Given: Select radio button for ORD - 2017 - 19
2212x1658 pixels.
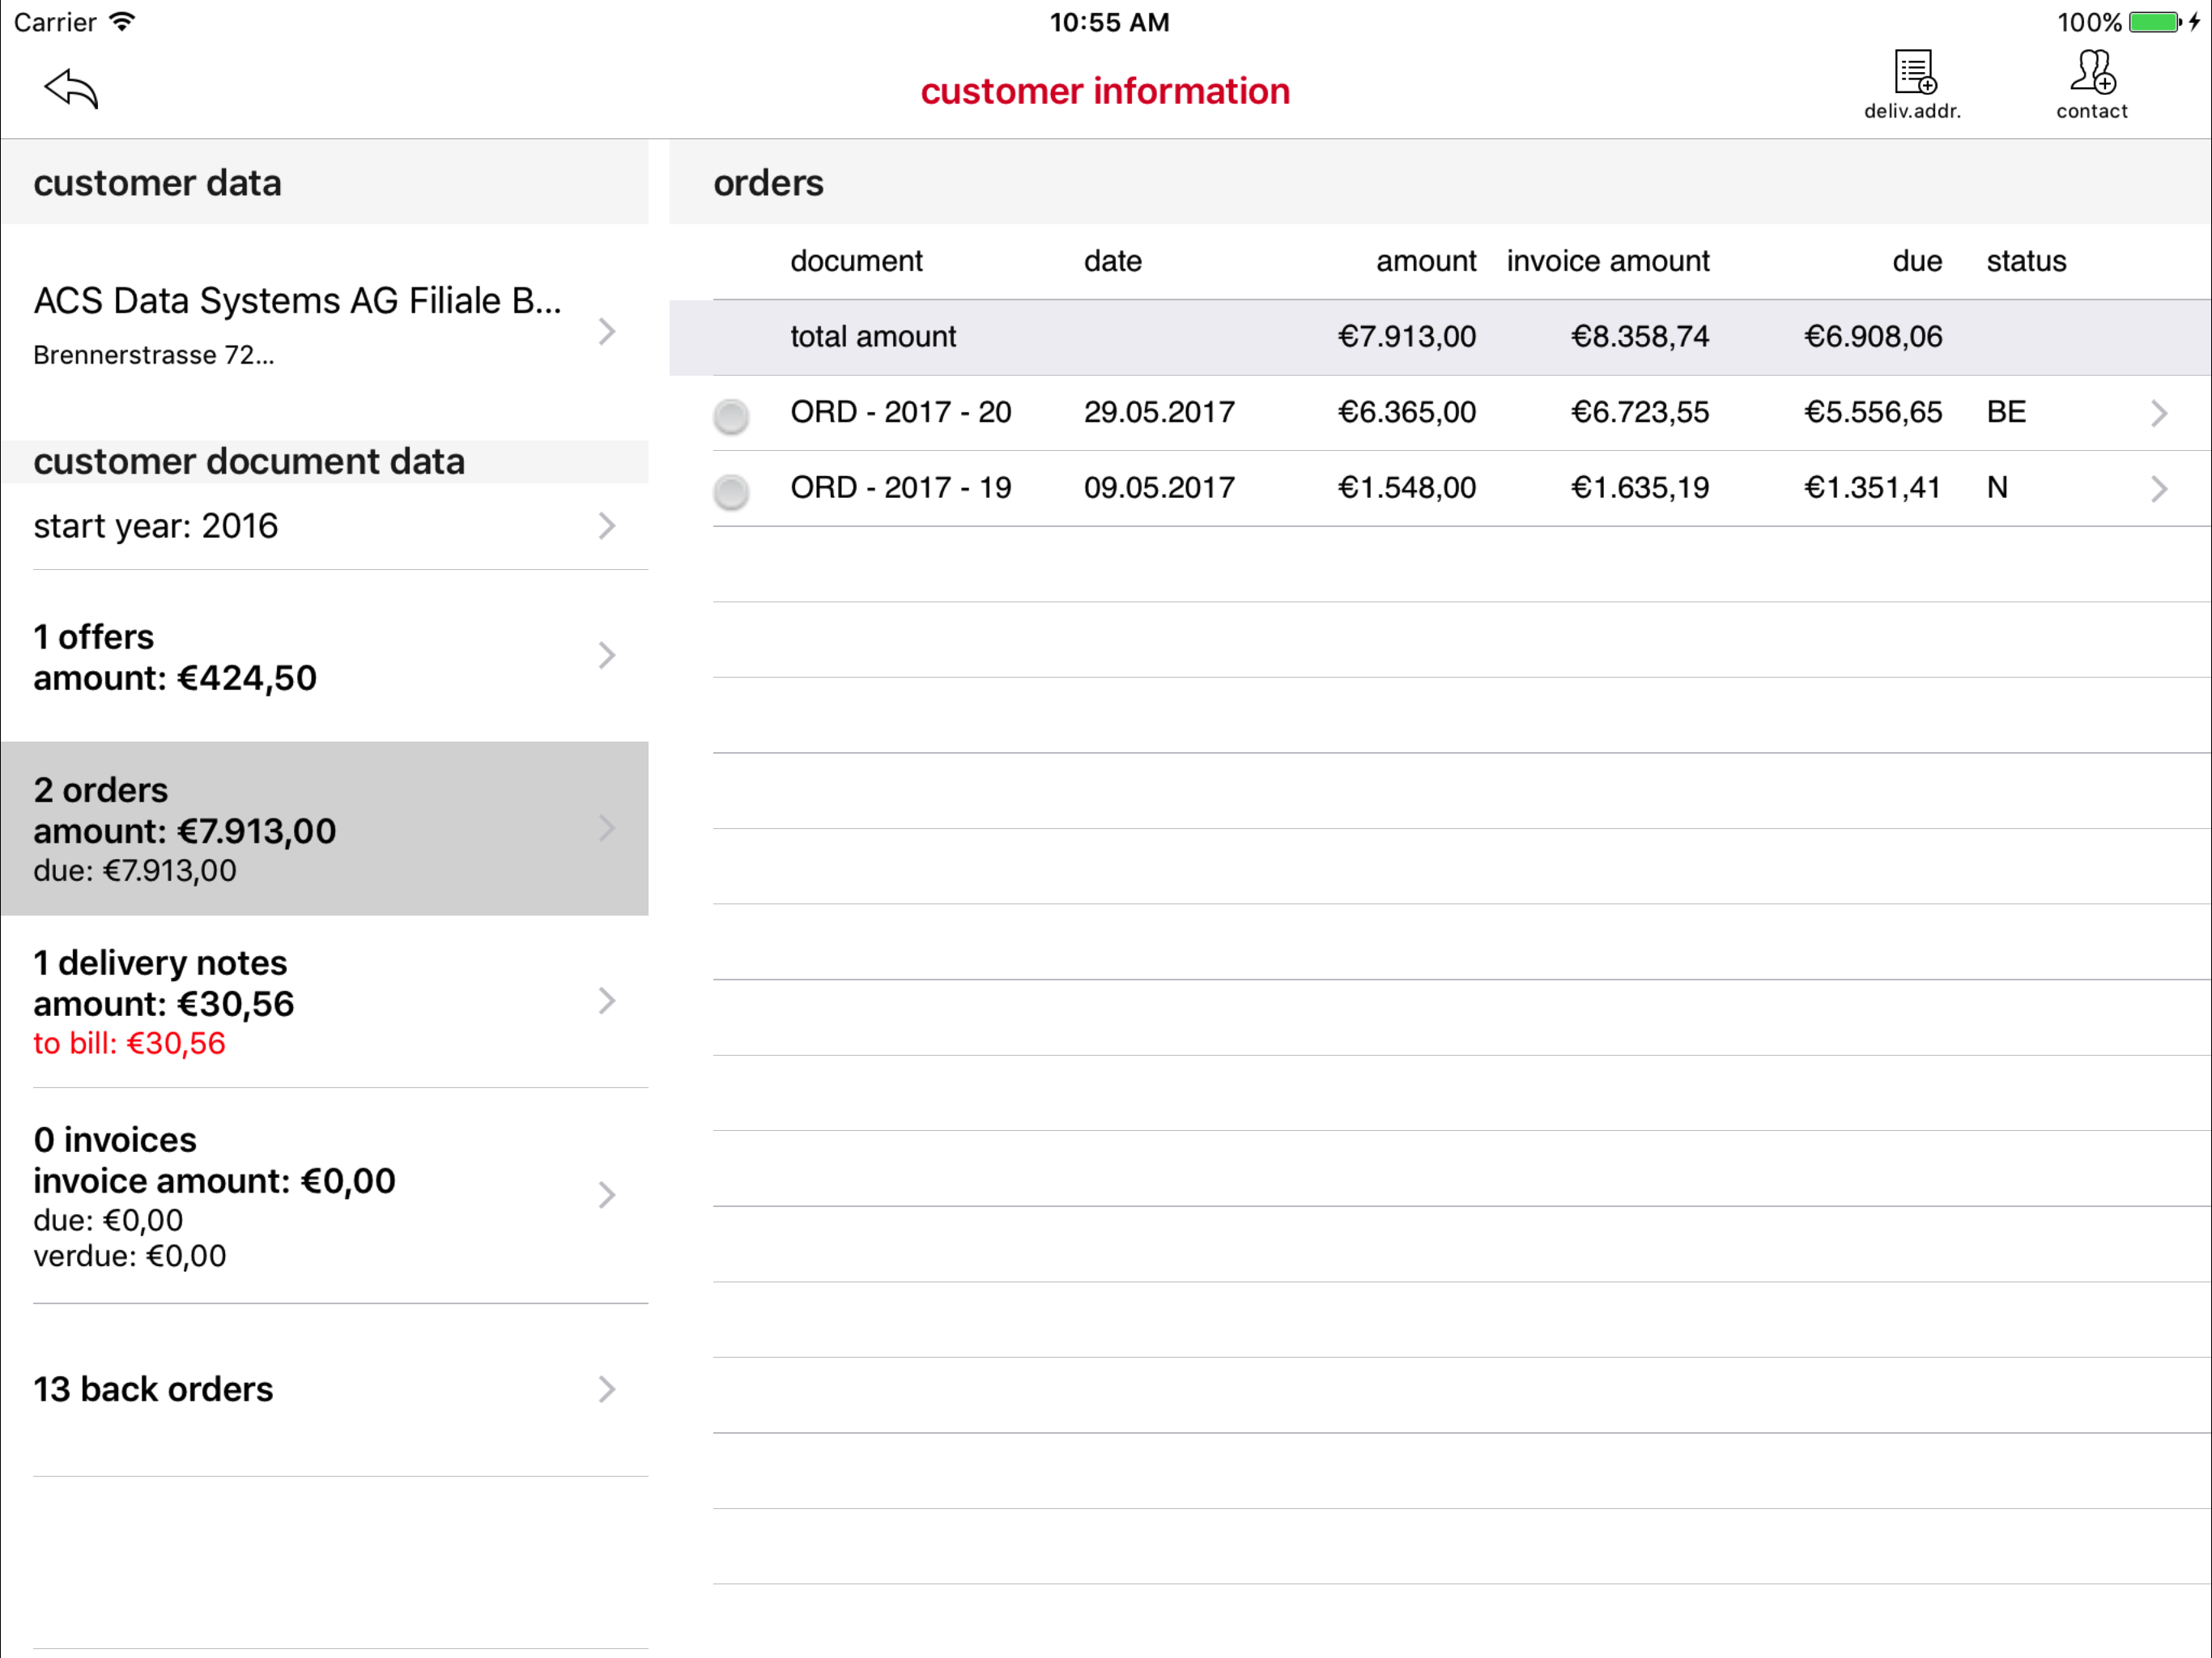Looking at the screenshot, I should click(x=731, y=491).
